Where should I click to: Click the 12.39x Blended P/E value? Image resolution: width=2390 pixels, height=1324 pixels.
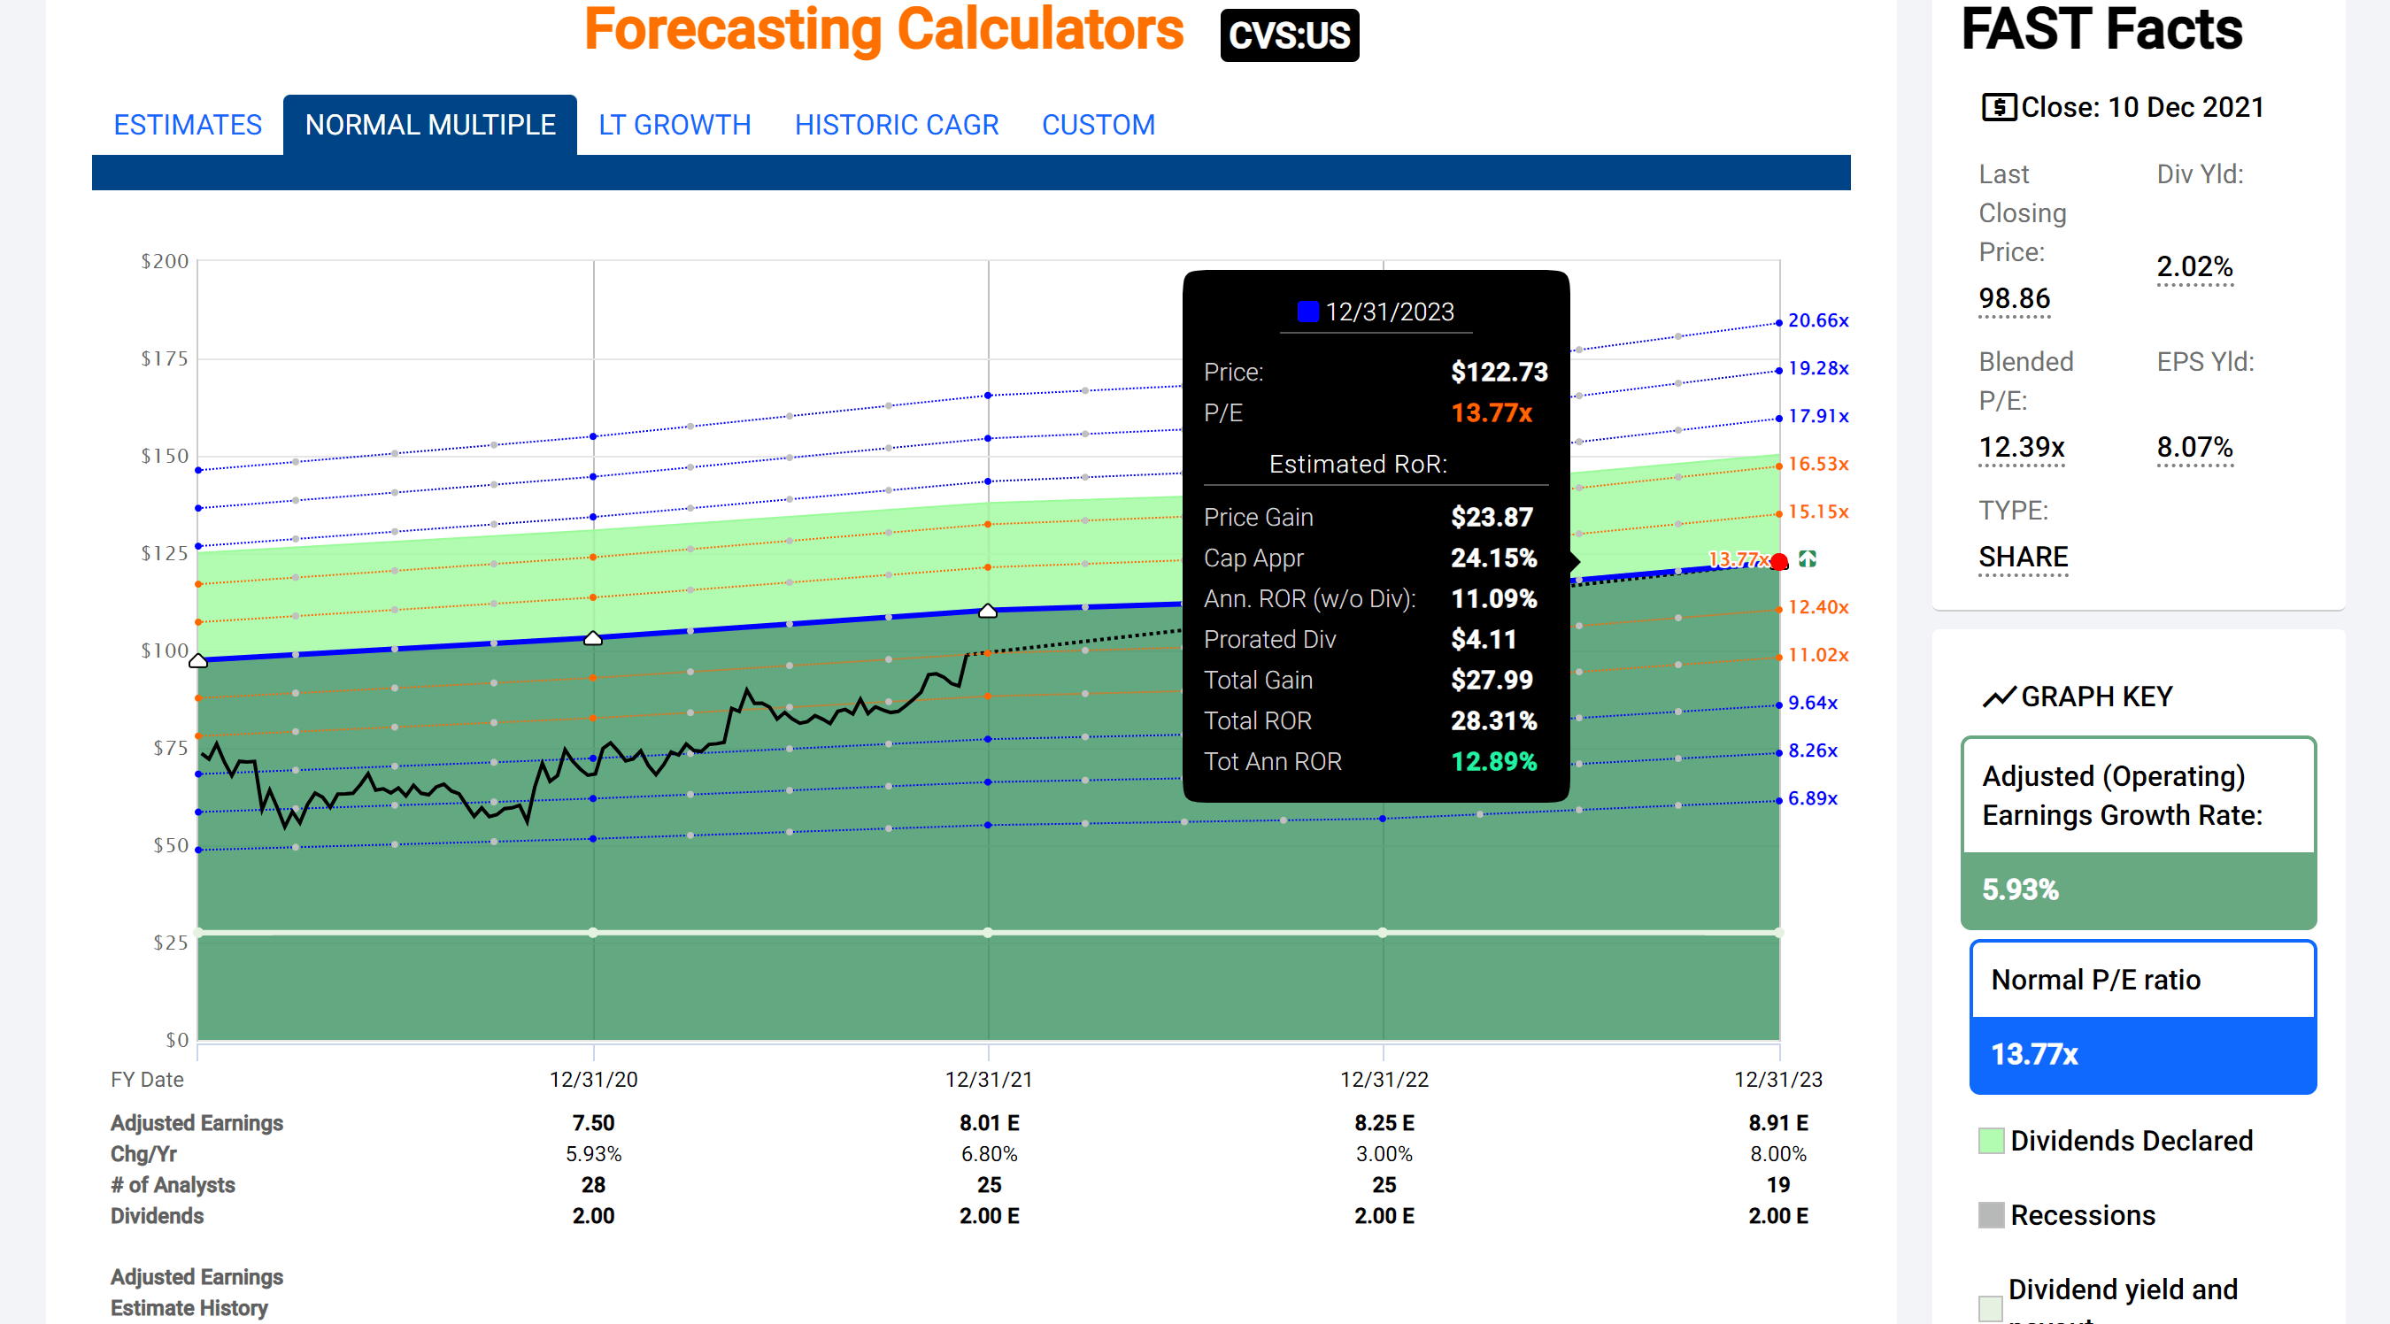point(2021,447)
